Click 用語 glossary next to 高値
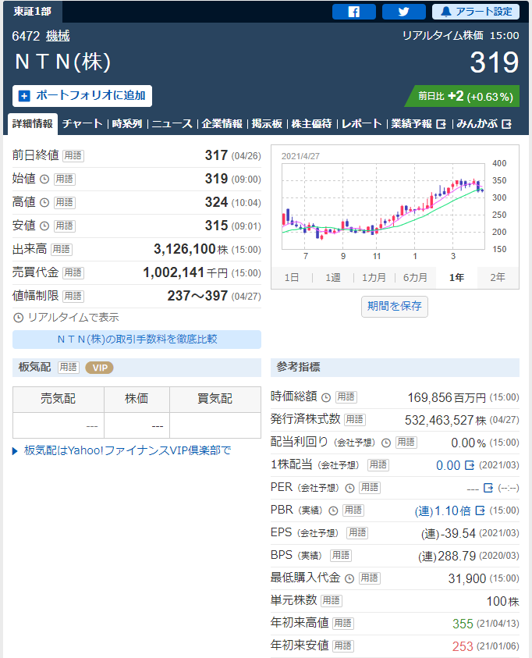Image resolution: width=532 pixels, height=658 pixels. [x=65, y=203]
